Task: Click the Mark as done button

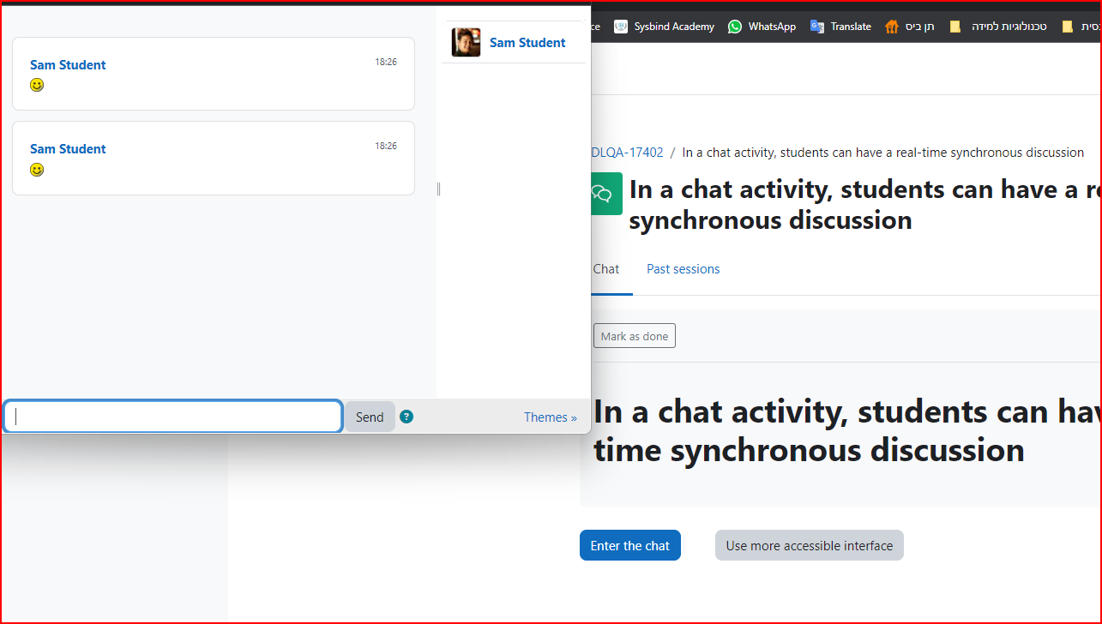Action: pyautogui.click(x=635, y=336)
